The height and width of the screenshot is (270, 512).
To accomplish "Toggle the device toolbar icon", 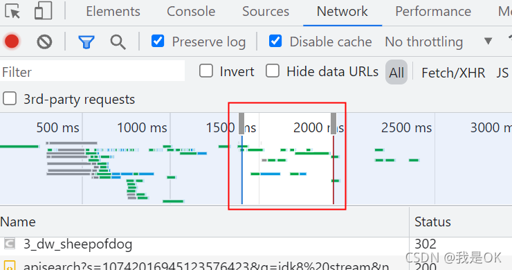I will tap(43, 11).
